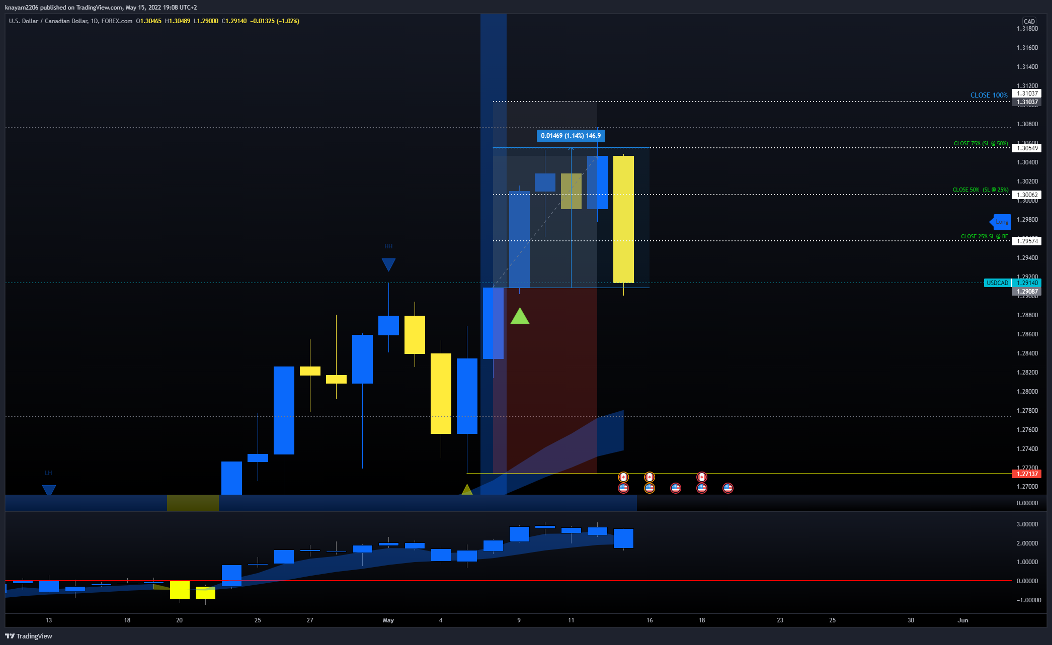Image resolution: width=1052 pixels, height=645 pixels.
Task: Click the open value O1.30465 in the header
Action: click(x=149, y=21)
